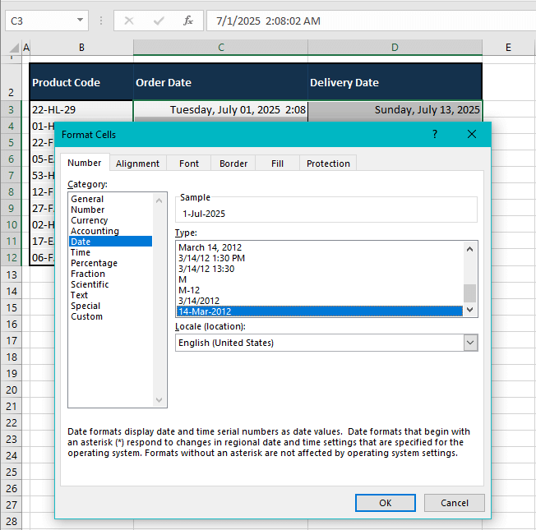The image size is (536, 530).
Task: Open the Fill tab
Action: pyautogui.click(x=277, y=164)
